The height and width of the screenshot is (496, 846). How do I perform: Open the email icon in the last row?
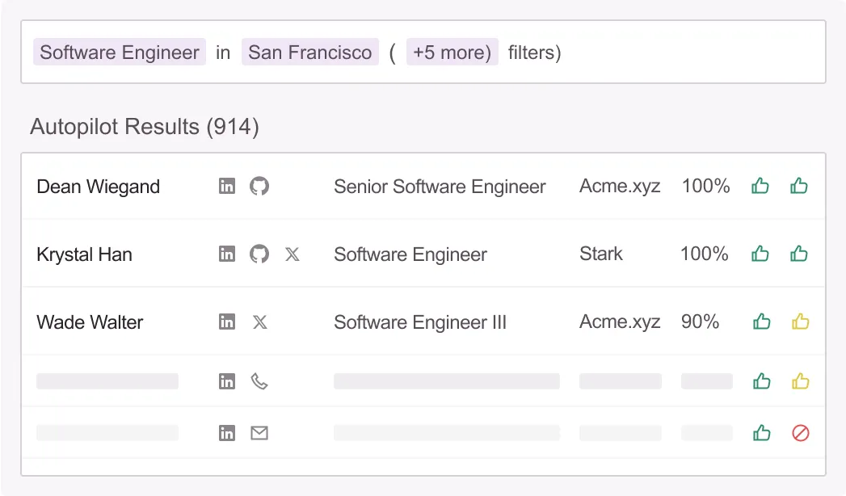[x=259, y=432]
